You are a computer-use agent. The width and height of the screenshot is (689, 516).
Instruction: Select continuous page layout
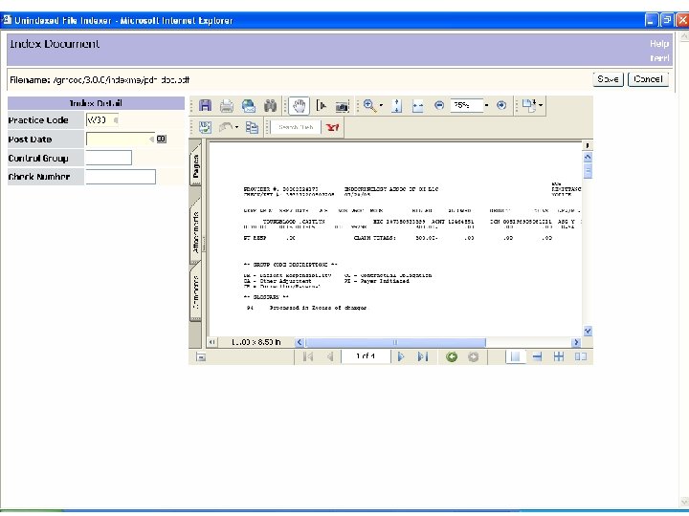[537, 356]
